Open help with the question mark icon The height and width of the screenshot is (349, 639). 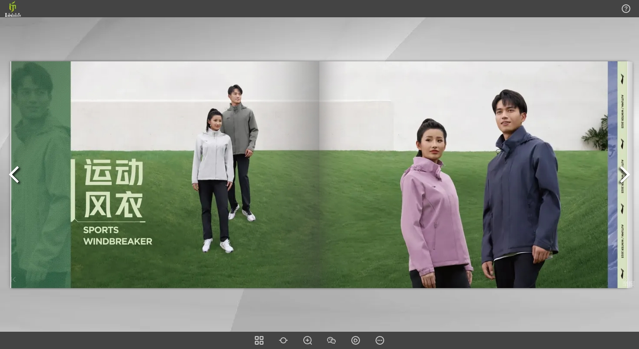(626, 9)
